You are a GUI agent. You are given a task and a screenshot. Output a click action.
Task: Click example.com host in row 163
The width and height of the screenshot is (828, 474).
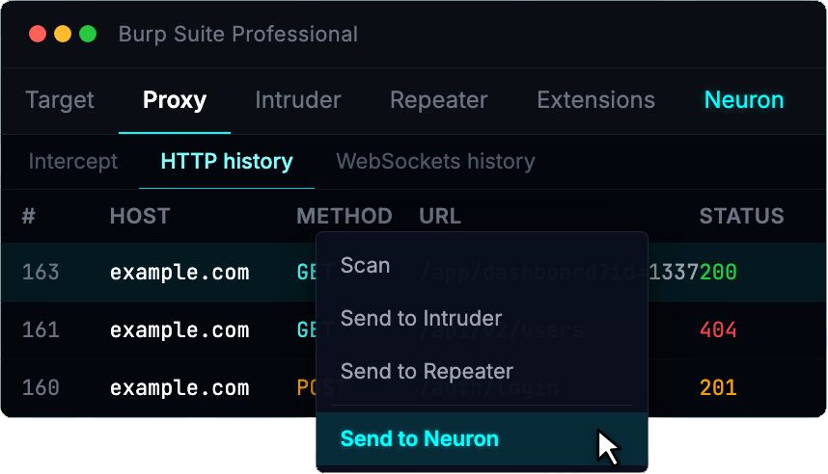pos(179,273)
